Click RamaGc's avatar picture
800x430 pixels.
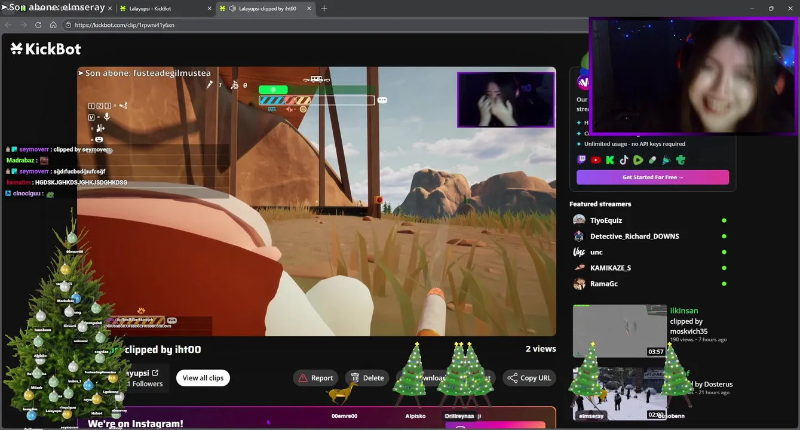(579, 284)
